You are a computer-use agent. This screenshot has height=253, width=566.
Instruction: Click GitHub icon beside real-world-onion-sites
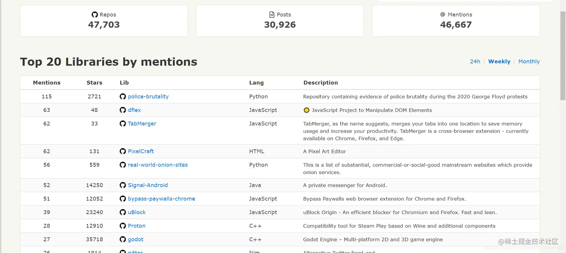click(123, 165)
